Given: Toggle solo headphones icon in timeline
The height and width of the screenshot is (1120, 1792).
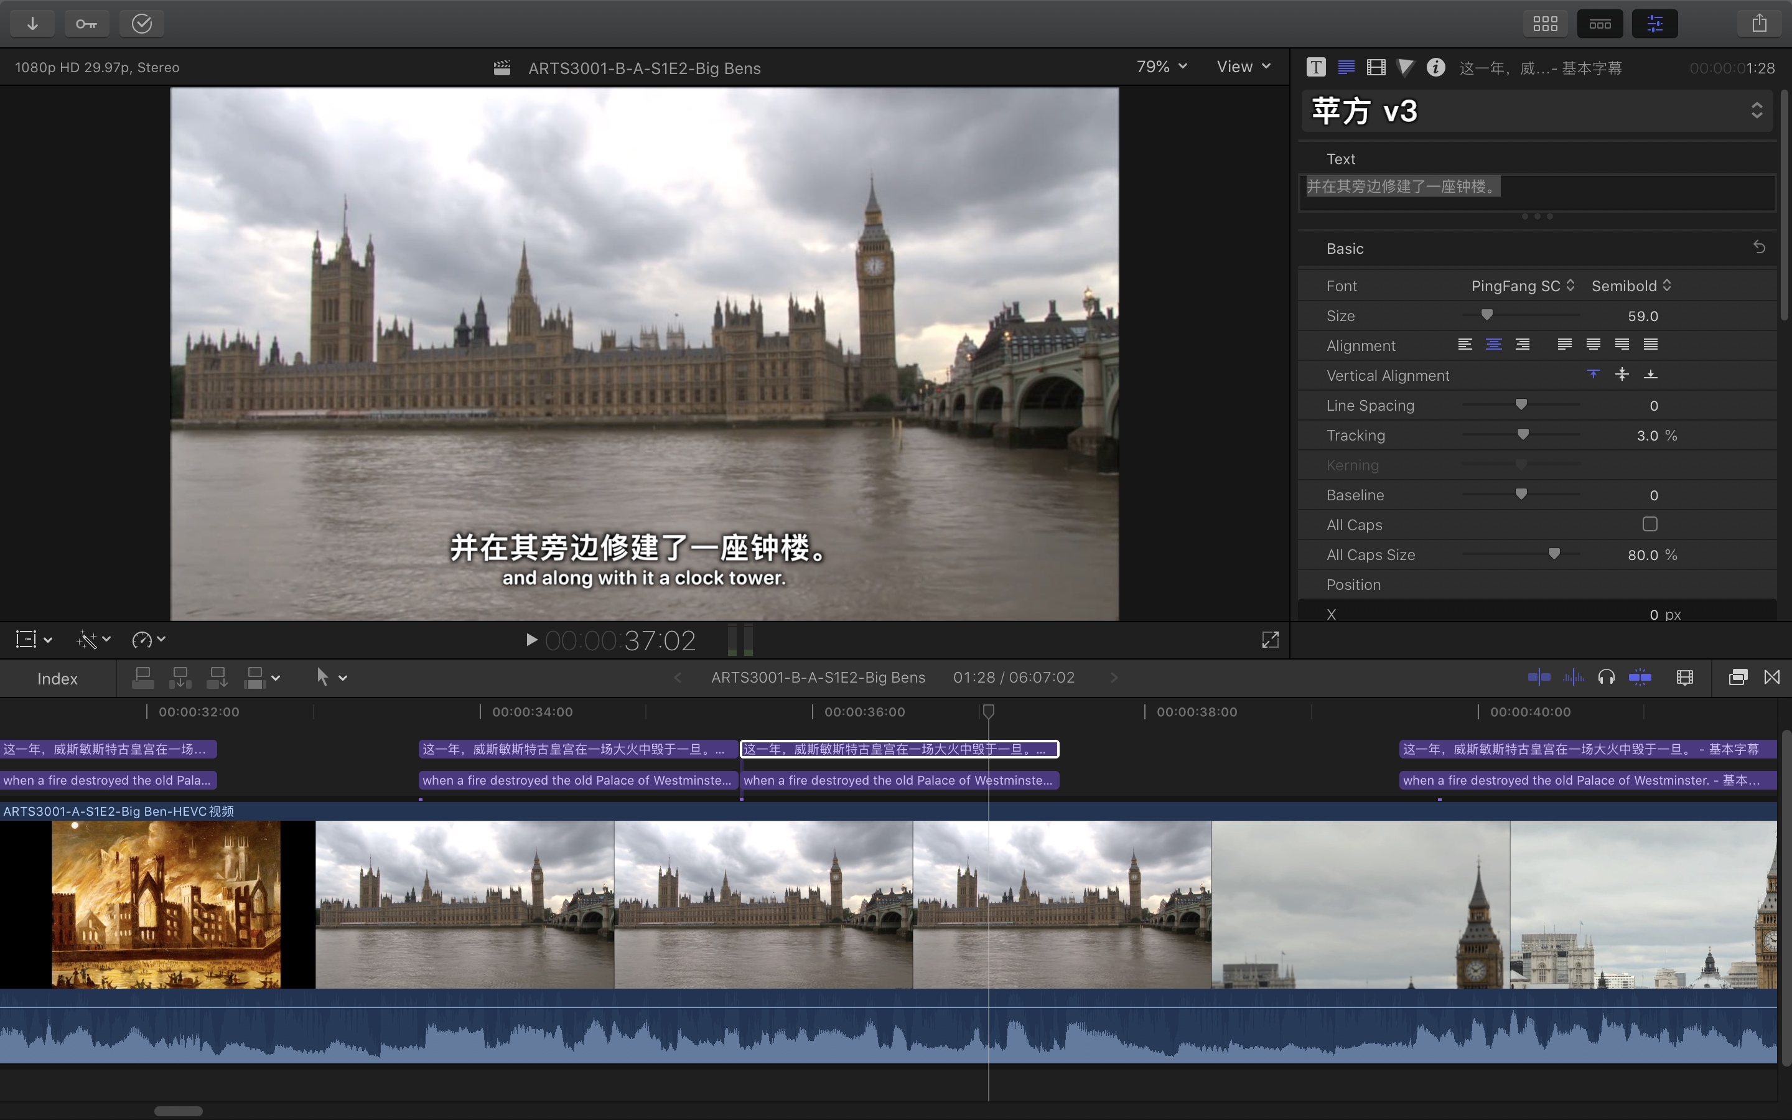Looking at the screenshot, I should pos(1606,677).
